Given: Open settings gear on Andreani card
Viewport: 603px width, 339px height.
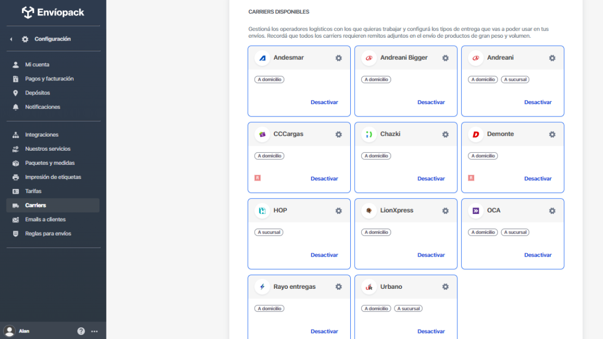Looking at the screenshot, I should click(552, 58).
